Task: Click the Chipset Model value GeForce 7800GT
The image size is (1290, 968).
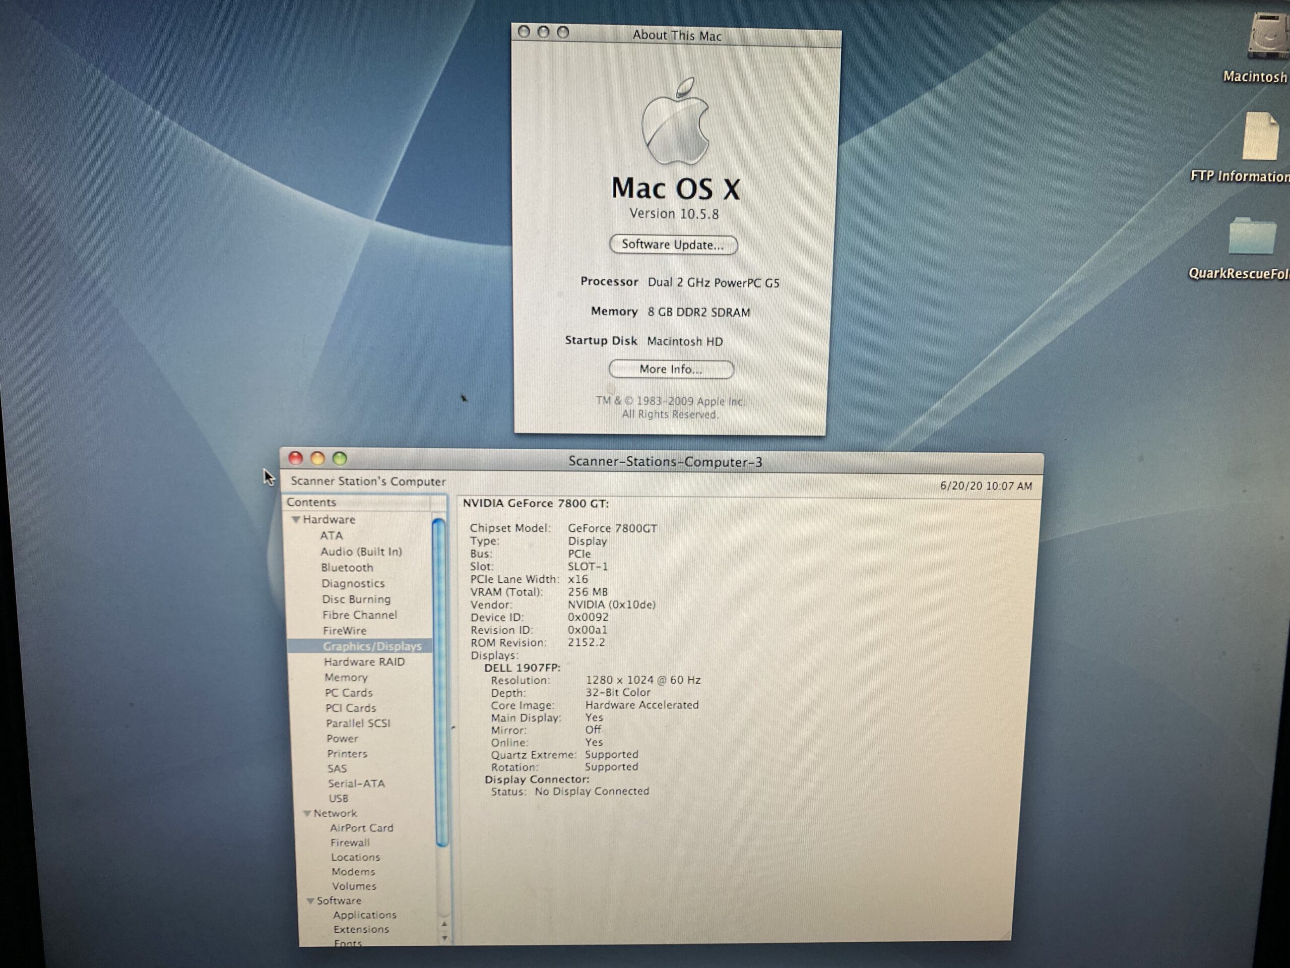Action: pyautogui.click(x=612, y=528)
